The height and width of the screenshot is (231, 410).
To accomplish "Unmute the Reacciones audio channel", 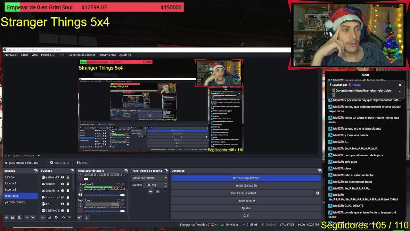I will (80, 211).
